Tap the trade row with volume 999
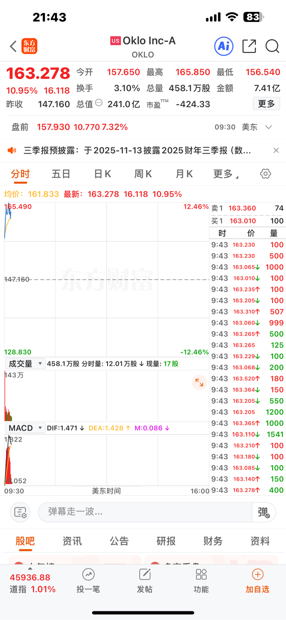Image resolution: width=286 pixels, height=620 pixels. 248,323
